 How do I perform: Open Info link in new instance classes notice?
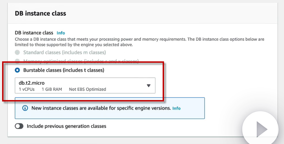pos(176,108)
